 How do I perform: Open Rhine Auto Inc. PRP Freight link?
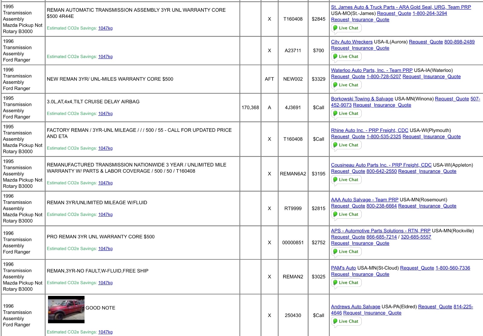click(369, 130)
